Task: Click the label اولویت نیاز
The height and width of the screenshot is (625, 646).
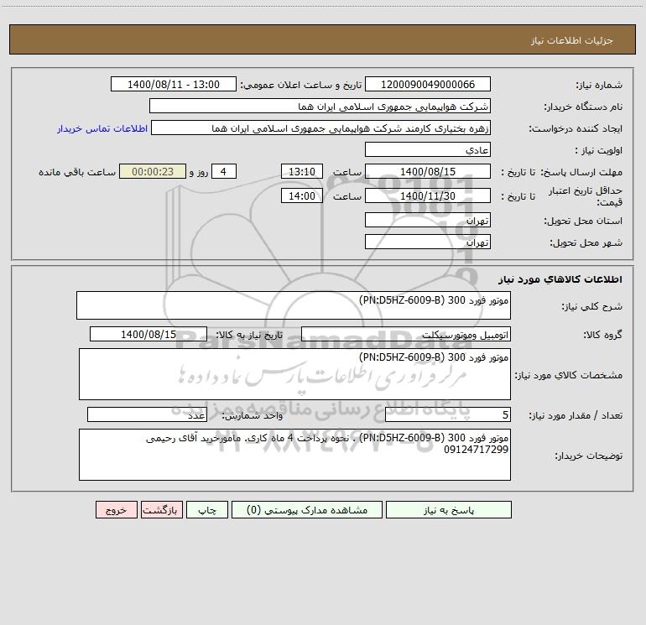Action: (598, 150)
